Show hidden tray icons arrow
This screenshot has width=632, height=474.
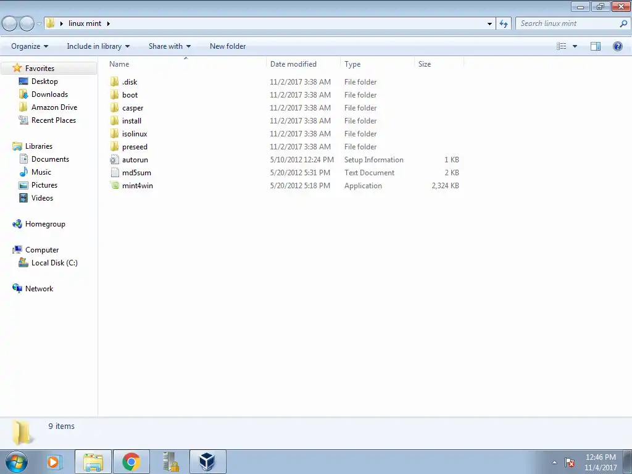[554, 462]
